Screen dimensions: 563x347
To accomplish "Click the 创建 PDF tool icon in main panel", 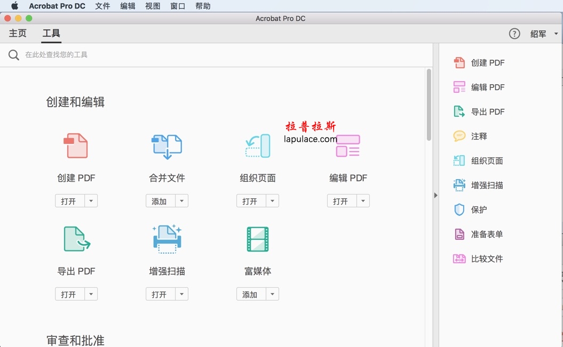I will pos(76,146).
